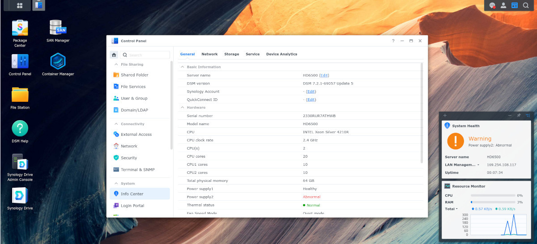Screen dimensions: 537x244
Task: Click IP address 169.254.108.117
Action: click(x=501, y=165)
